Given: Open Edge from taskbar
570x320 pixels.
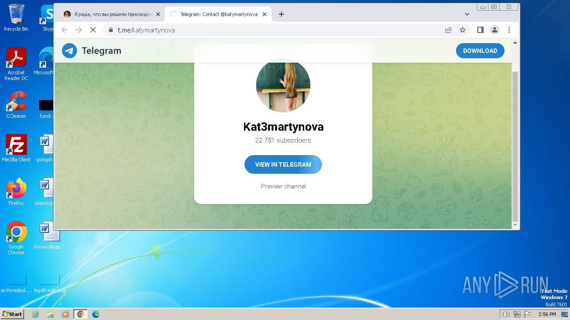Looking at the screenshot, I should (x=96, y=314).
